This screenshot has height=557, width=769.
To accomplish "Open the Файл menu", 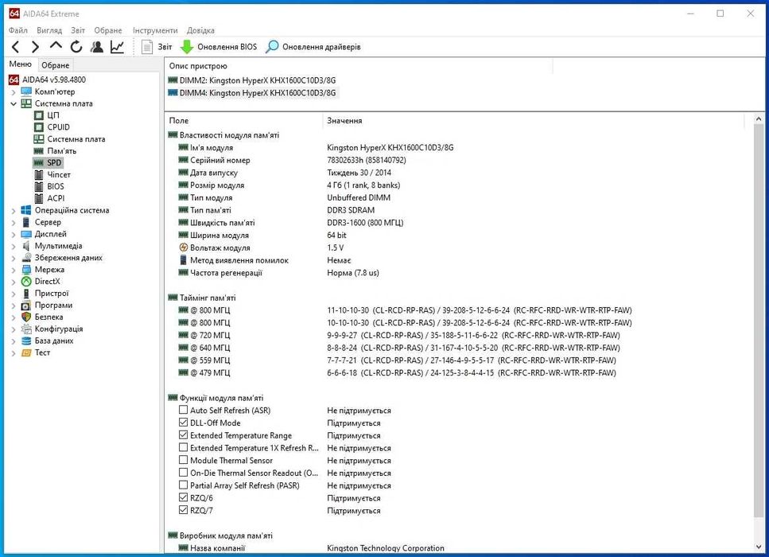I will [18, 30].
